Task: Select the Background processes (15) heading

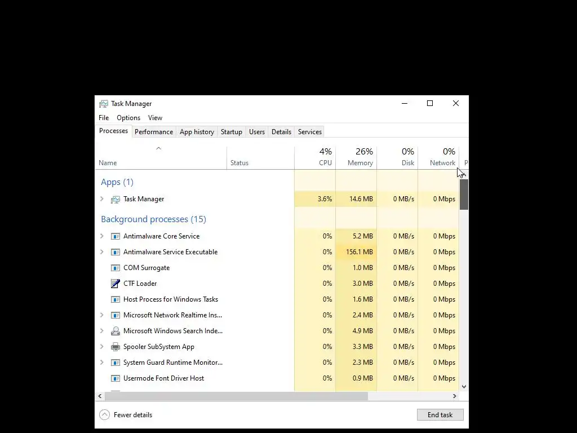Action: pos(153,219)
